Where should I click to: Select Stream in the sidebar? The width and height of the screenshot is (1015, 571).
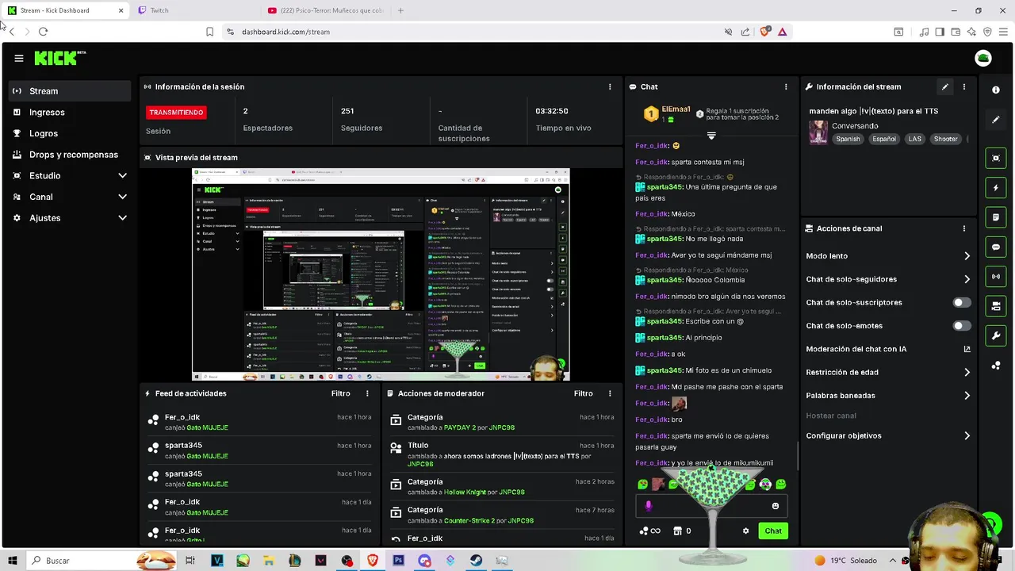(70, 91)
